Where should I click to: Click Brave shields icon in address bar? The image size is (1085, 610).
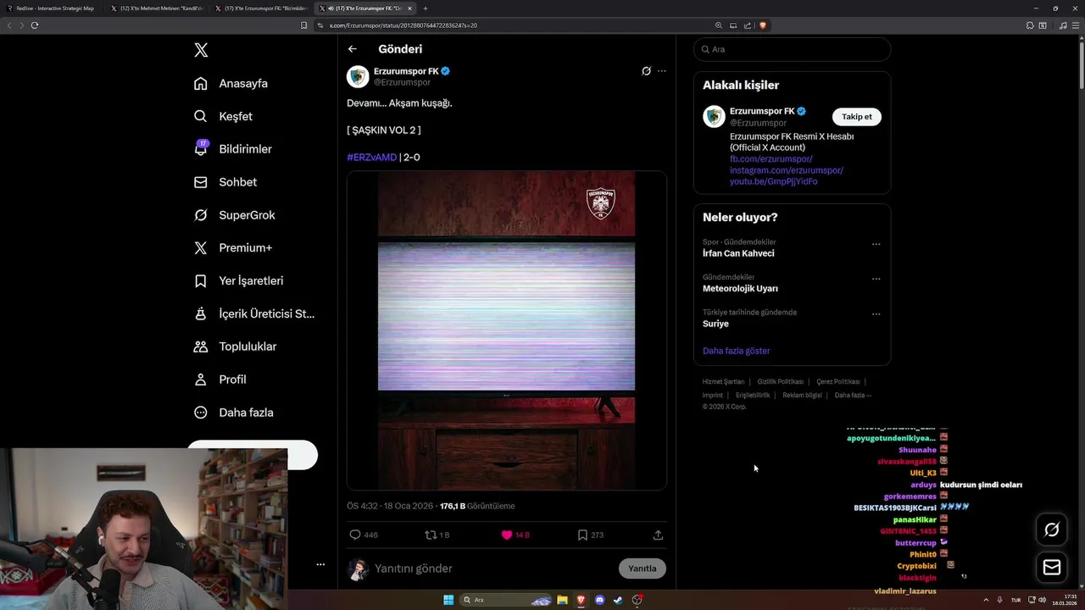pyautogui.click(x=763, y=25)
